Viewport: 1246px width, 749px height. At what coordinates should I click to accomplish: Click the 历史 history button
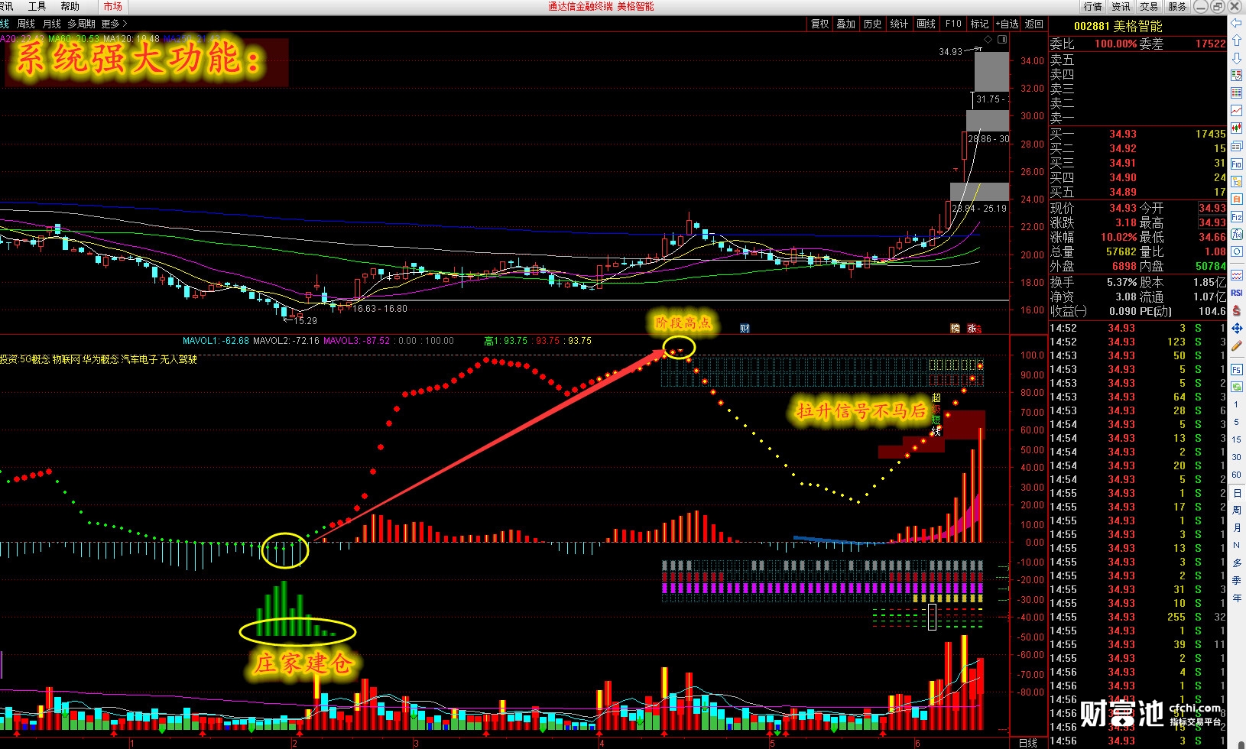(872, 24)
